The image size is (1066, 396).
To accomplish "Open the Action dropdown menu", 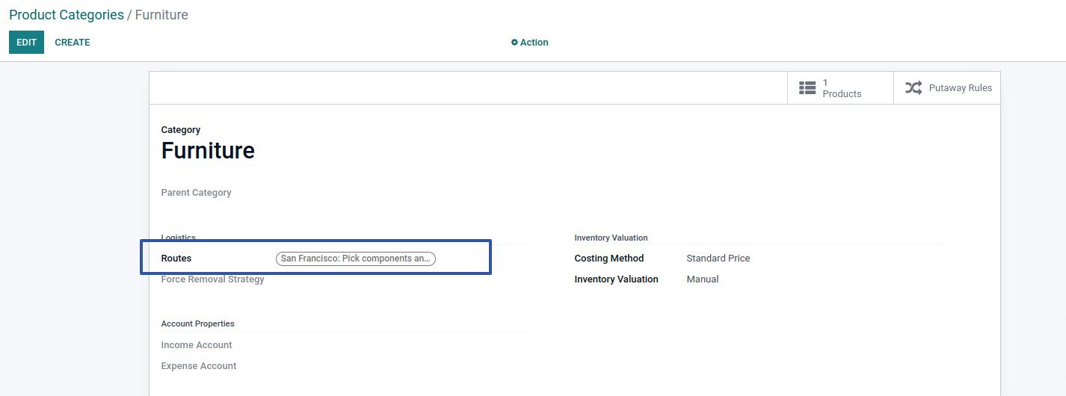I will click(x=534, y=43).
